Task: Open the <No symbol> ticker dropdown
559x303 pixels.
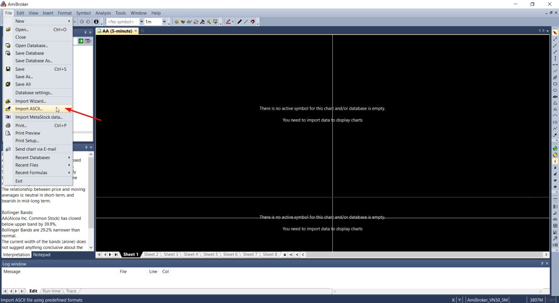Action: coord(141,21)
